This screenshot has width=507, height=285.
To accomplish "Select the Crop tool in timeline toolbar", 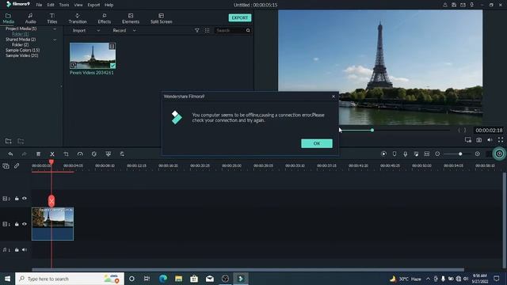I will [x=66, y=154].
